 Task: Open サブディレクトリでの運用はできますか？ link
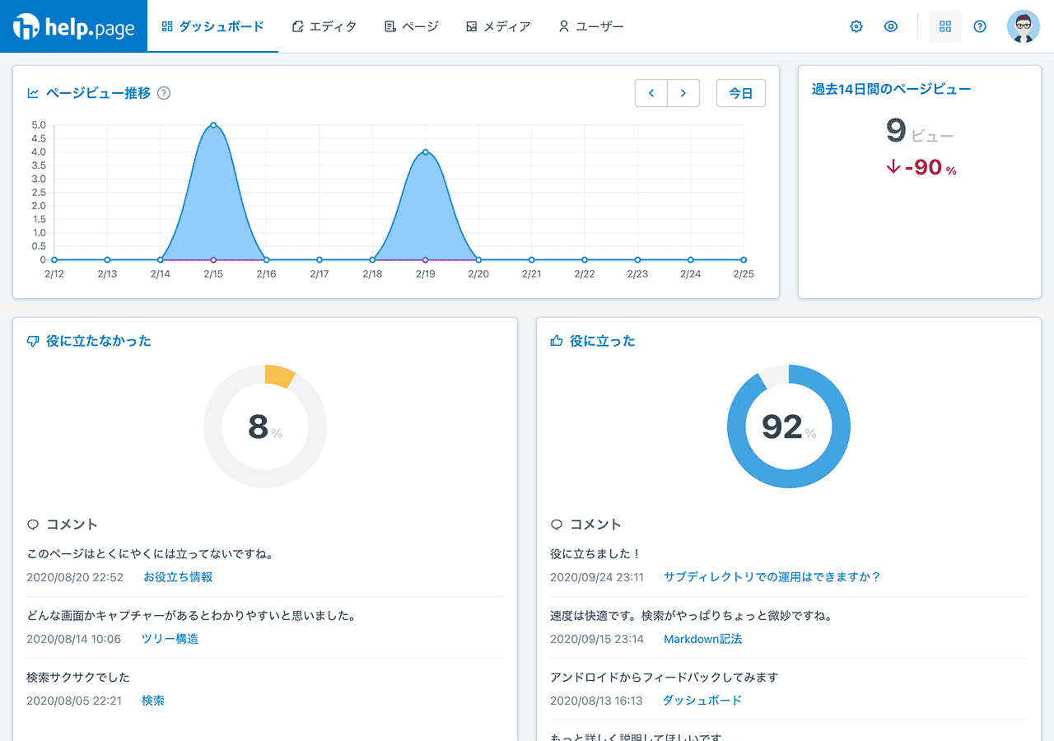[x=772, y=577]
